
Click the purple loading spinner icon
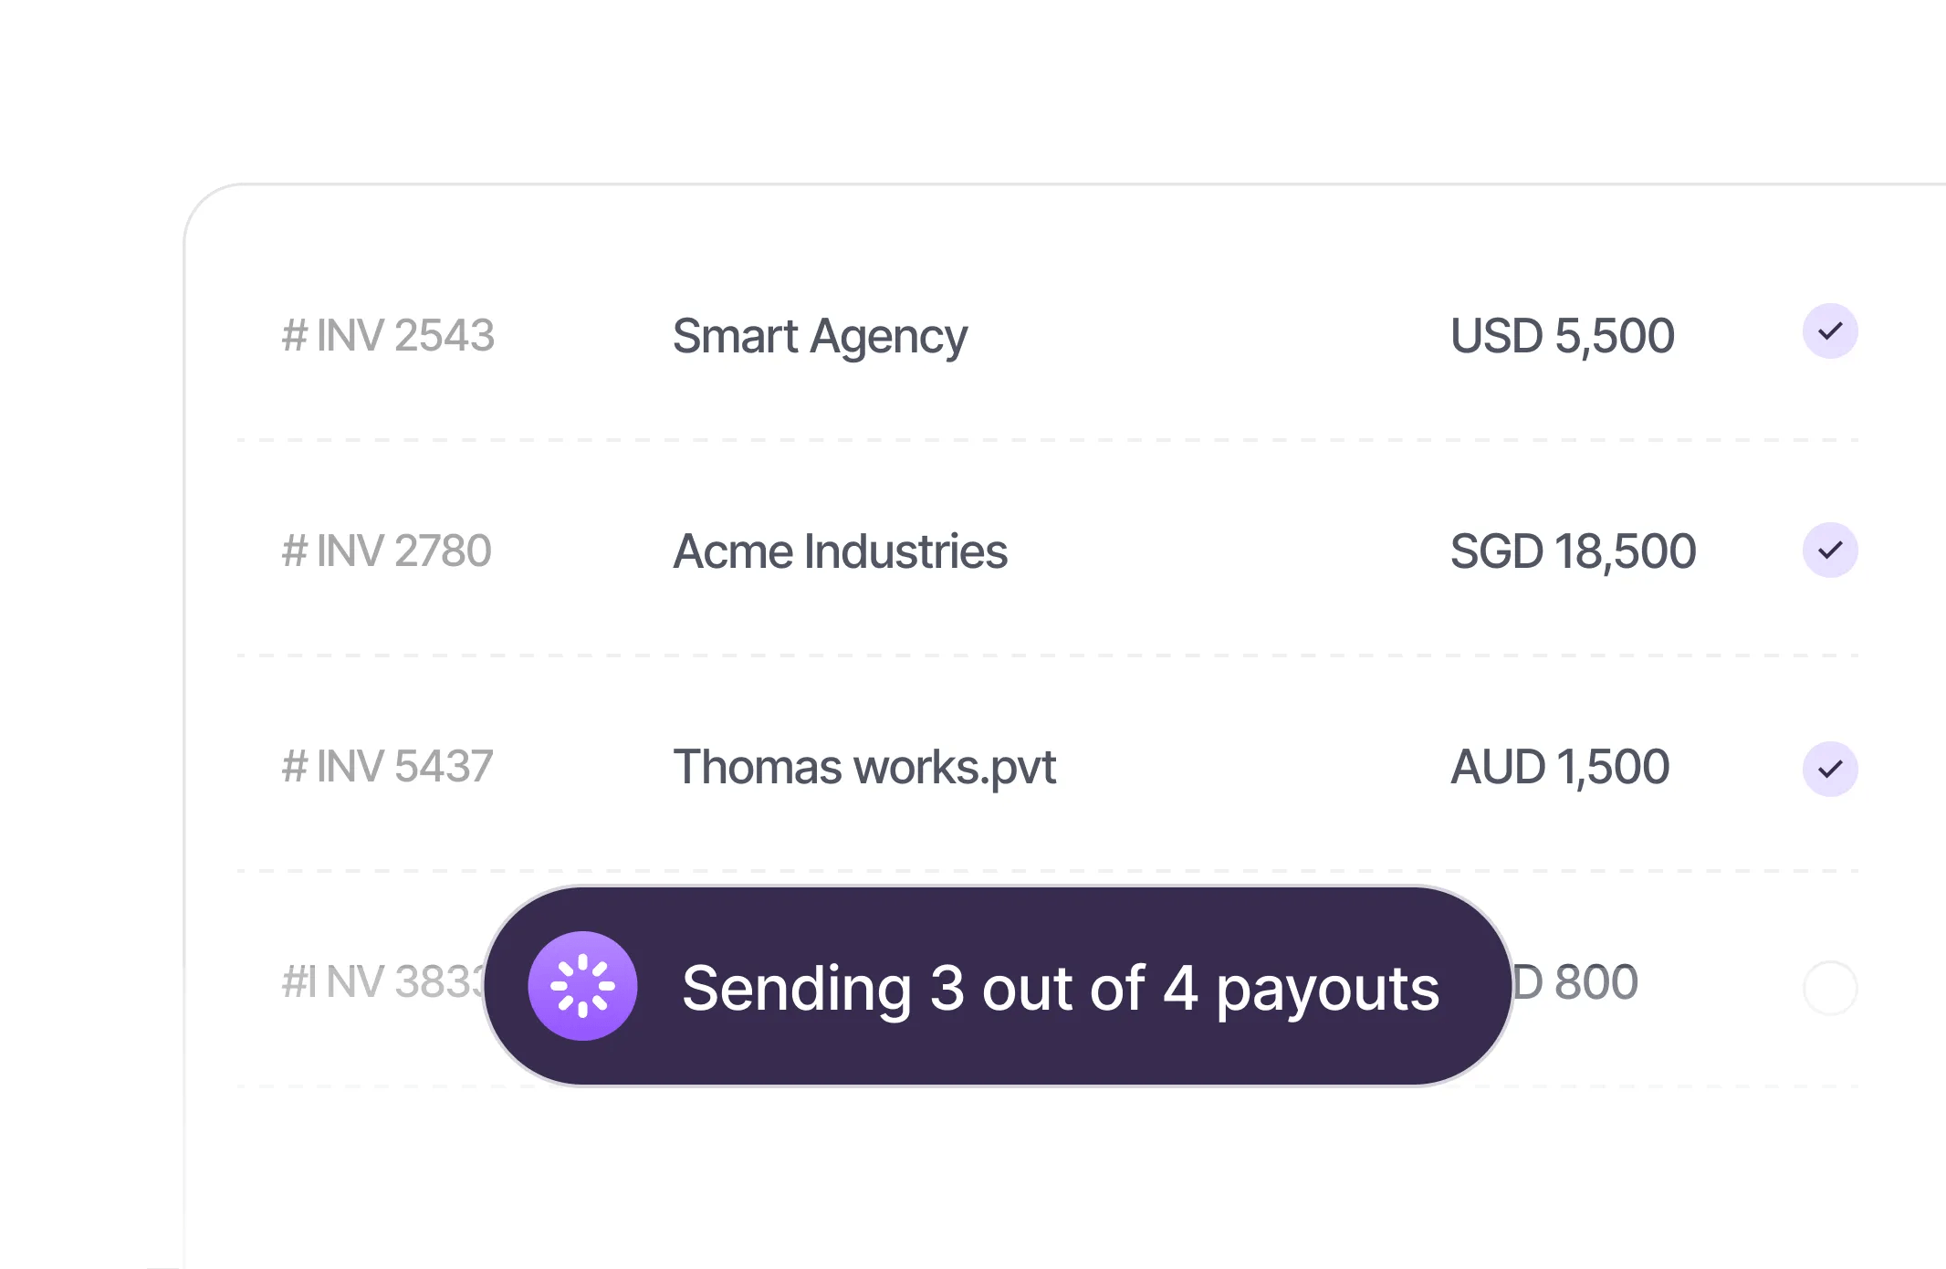click(582, 986)
